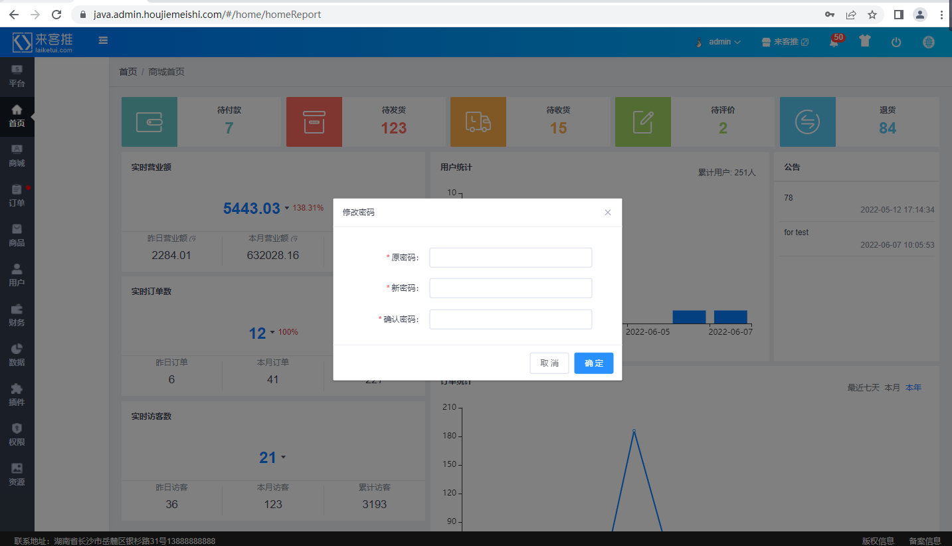Click the 待收货 truck card icon
Image resolution: width=952 pixels, height=546 pixels.
478,122
